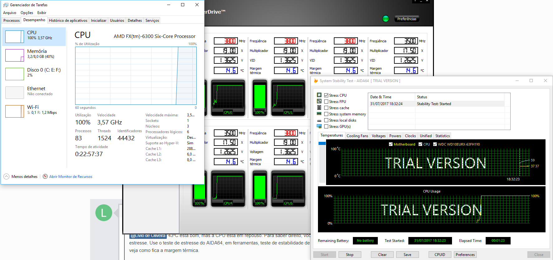
Task: Click the blue graph scale slider in AIDA64
Action: point(322,143)
